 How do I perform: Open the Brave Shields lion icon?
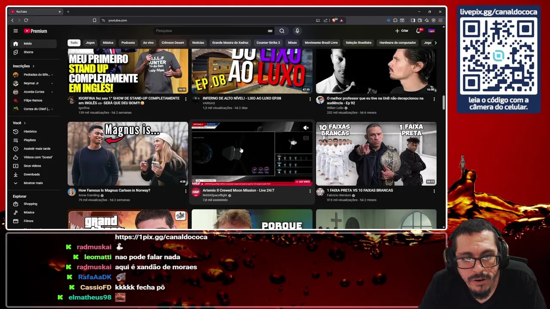pyautogui.click(x=335, y=20)
